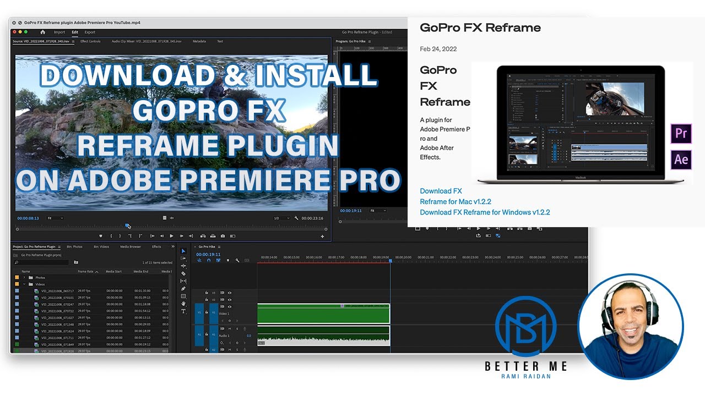Select the Ripple Edit tool
This screenshot has height=396, width=705.
(x=183, y=266)
